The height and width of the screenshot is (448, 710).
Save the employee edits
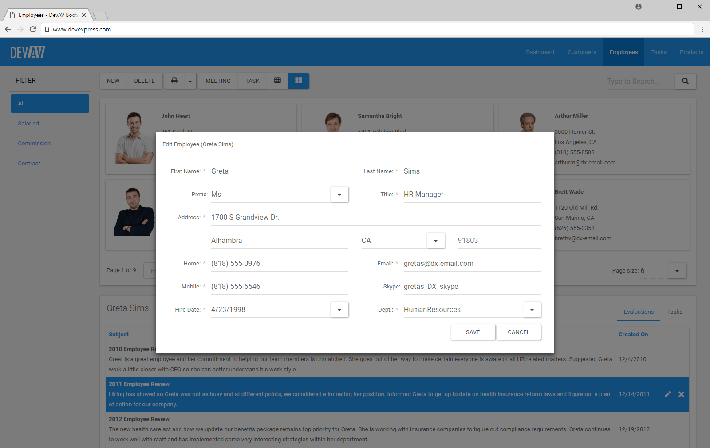tap(473, 332)
